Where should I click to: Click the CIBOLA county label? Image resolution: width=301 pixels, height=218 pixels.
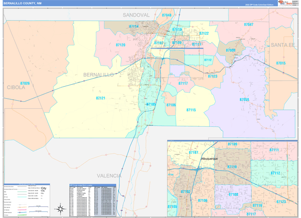(x=16, y=87)
